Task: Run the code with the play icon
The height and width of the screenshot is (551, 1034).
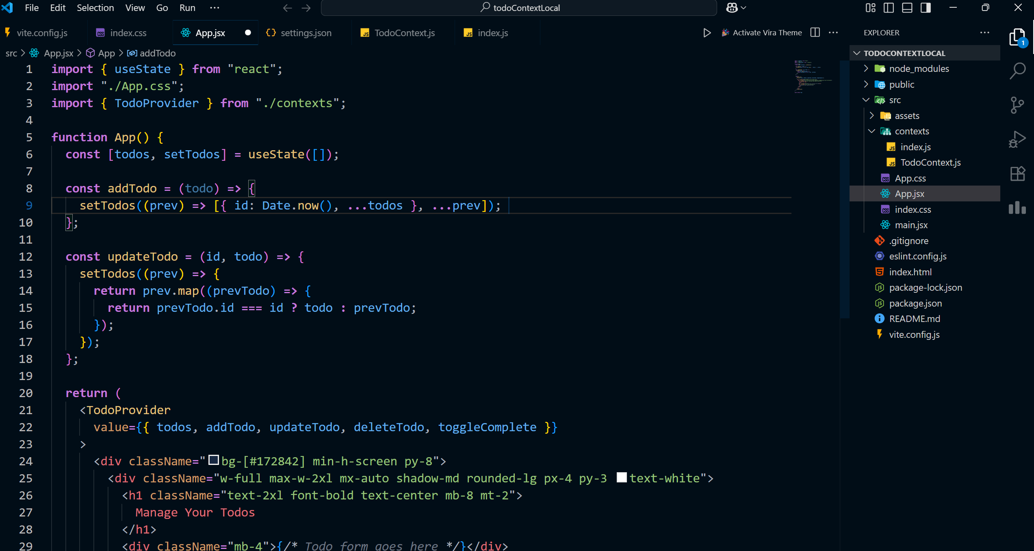Action: 707,33
